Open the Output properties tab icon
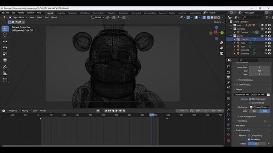 point(229,77)
